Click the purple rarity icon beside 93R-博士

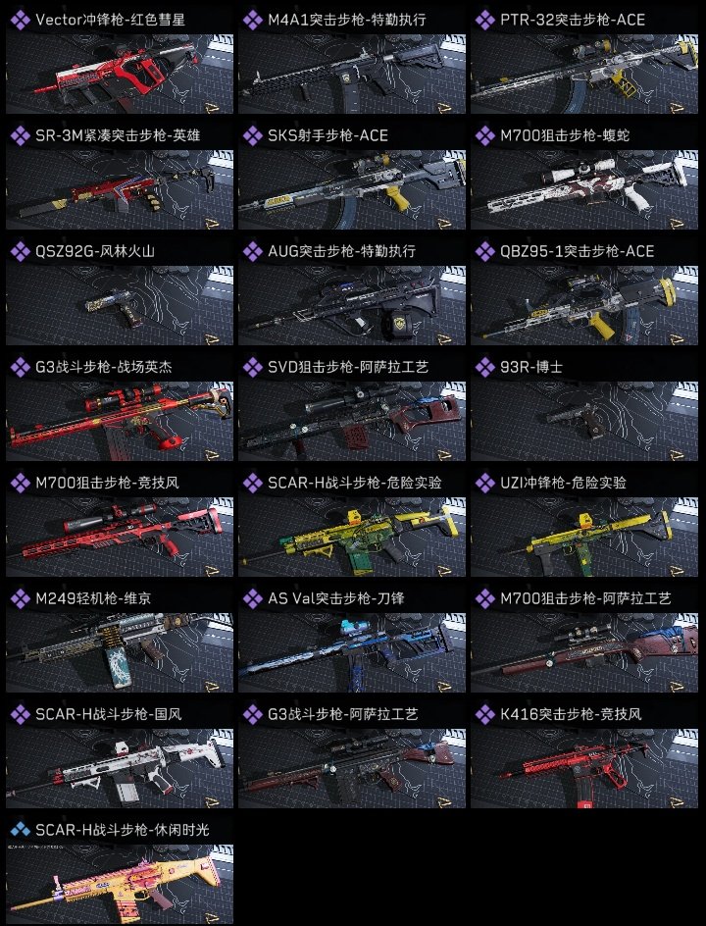tap(485, 367)
